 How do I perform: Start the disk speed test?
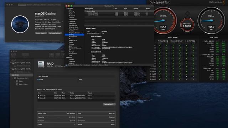tap(187, 25)
